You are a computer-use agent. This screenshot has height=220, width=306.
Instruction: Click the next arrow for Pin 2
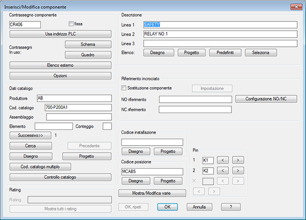[x=238, y=171]
